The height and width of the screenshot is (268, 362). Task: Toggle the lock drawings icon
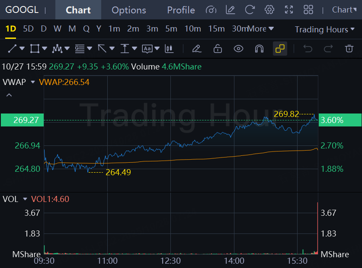pyautogui.click(x=218, y=49)
